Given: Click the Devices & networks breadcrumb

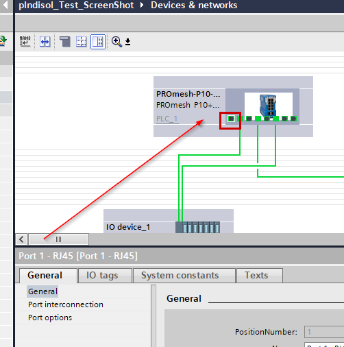Looking at the screenshot, I should (194, 5).
